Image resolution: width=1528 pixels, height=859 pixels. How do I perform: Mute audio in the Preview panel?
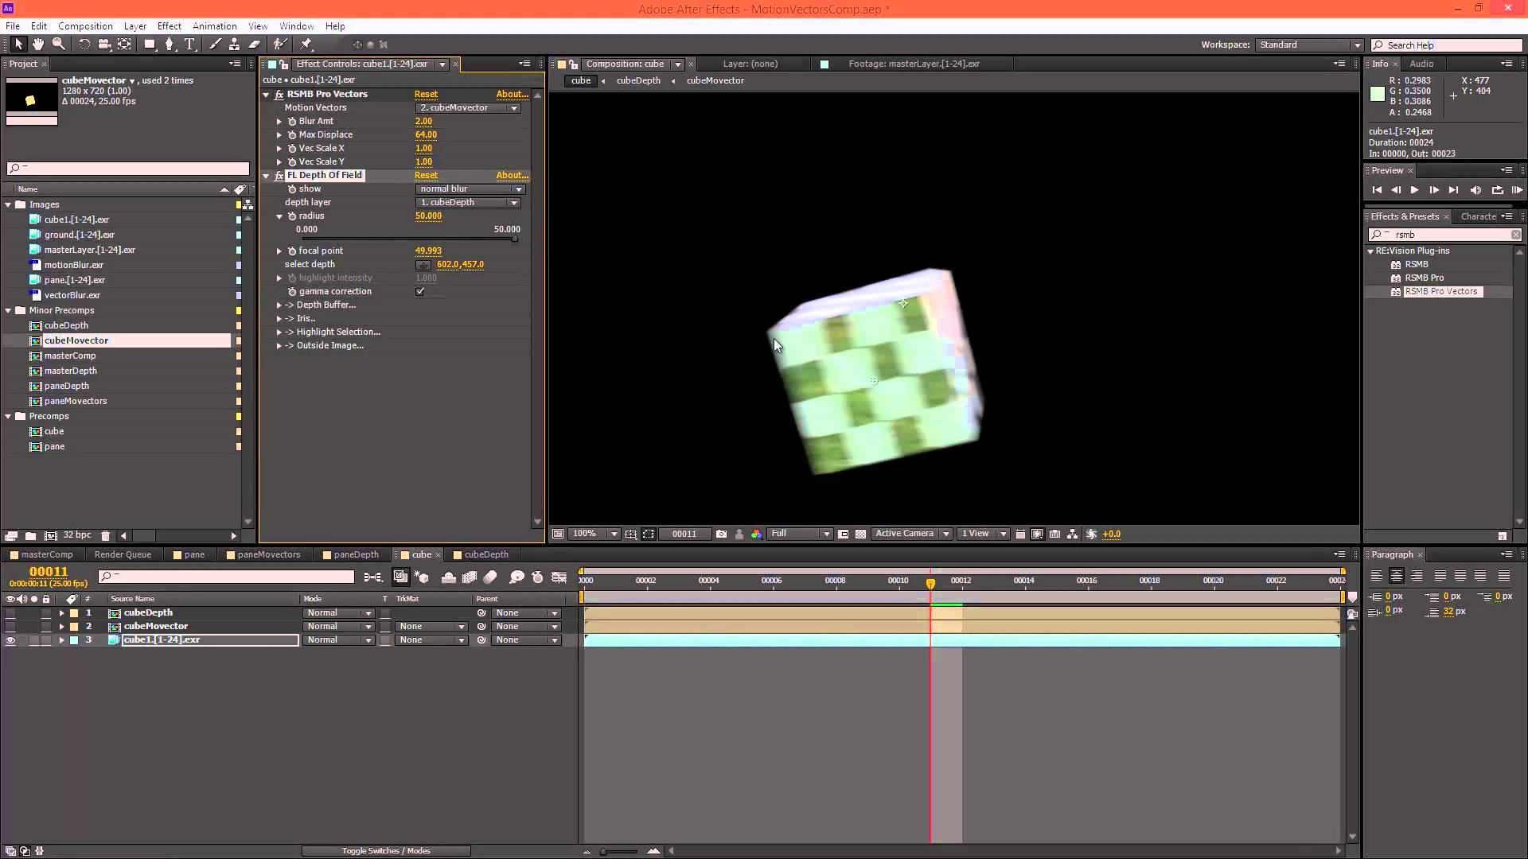point(1476,190)
